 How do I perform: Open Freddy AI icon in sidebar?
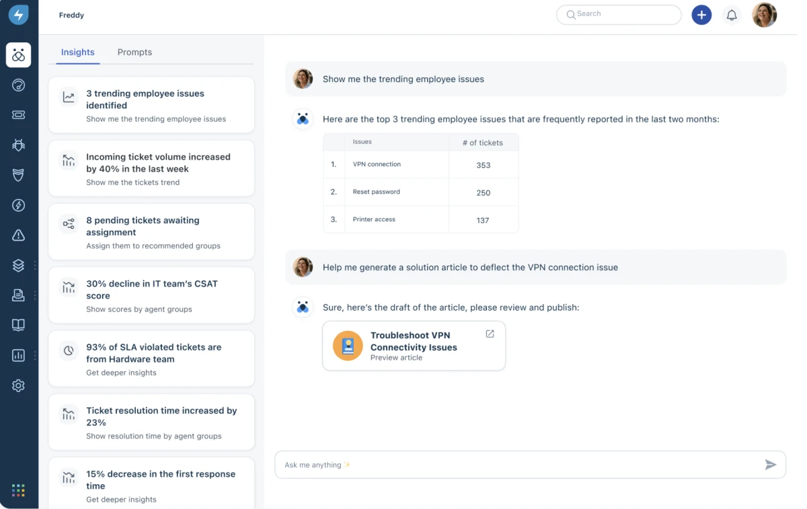point(18,55)
